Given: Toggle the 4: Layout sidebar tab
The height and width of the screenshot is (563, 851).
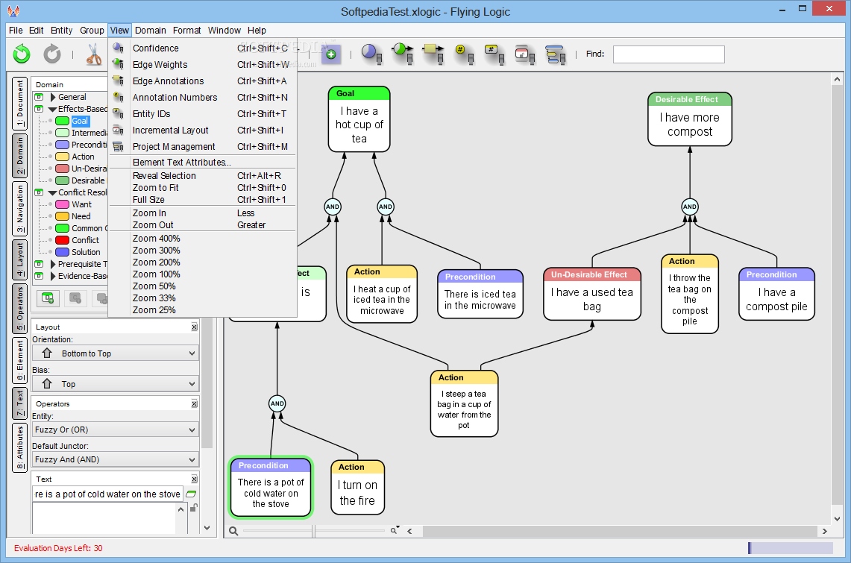Looking at the screenshot, I should tap(19, 260).
